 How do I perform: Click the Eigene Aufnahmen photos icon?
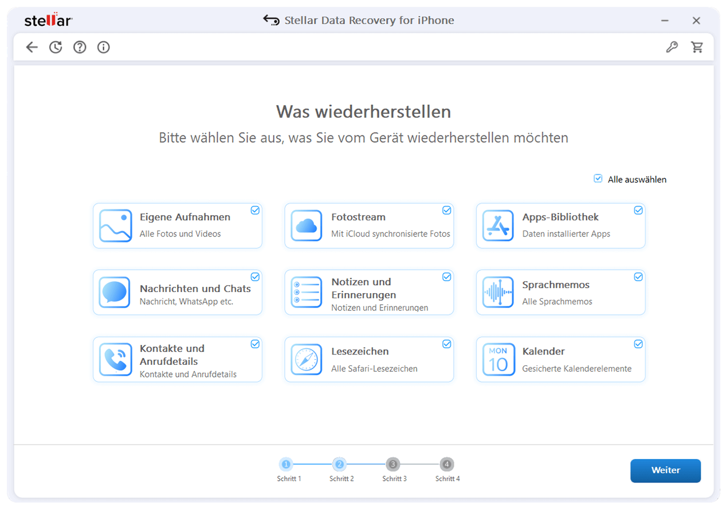tap(115, 225)
